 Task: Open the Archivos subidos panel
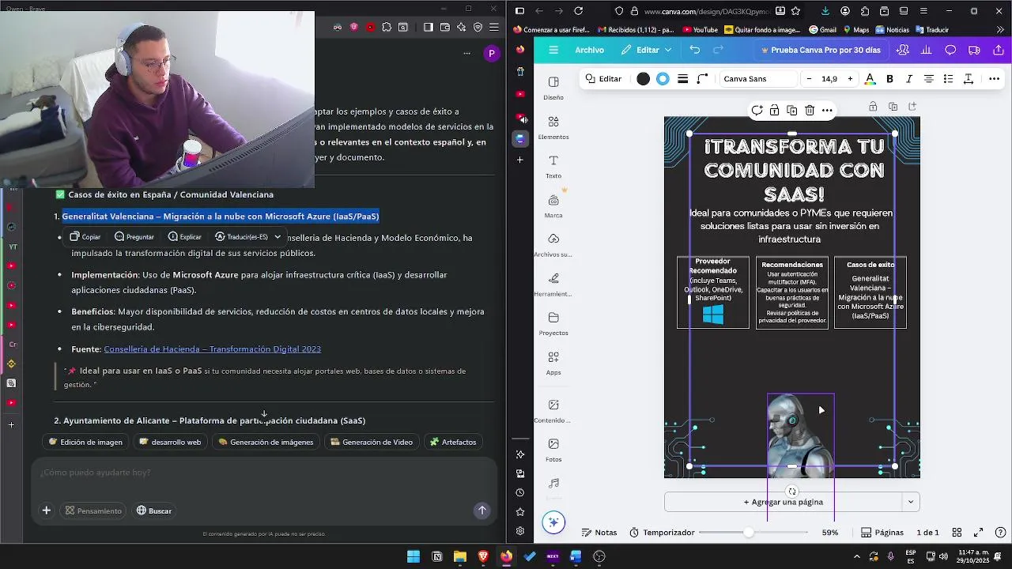click(x=553, y=244)
